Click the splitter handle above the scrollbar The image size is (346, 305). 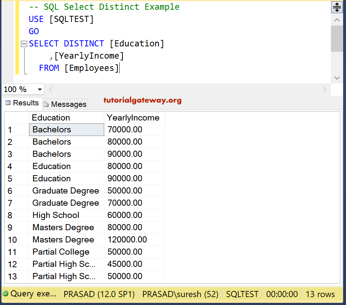pyautogui.click(x=337, y=7)
